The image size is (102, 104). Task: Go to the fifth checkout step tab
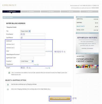tap(89, 12)
